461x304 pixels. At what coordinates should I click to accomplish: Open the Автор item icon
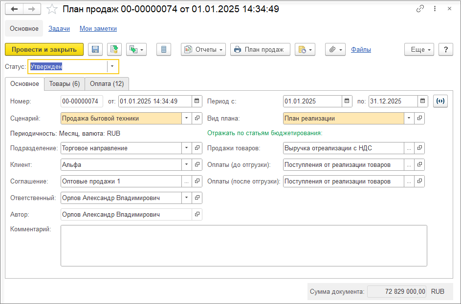pyautogui.click(x=197, y=215)
